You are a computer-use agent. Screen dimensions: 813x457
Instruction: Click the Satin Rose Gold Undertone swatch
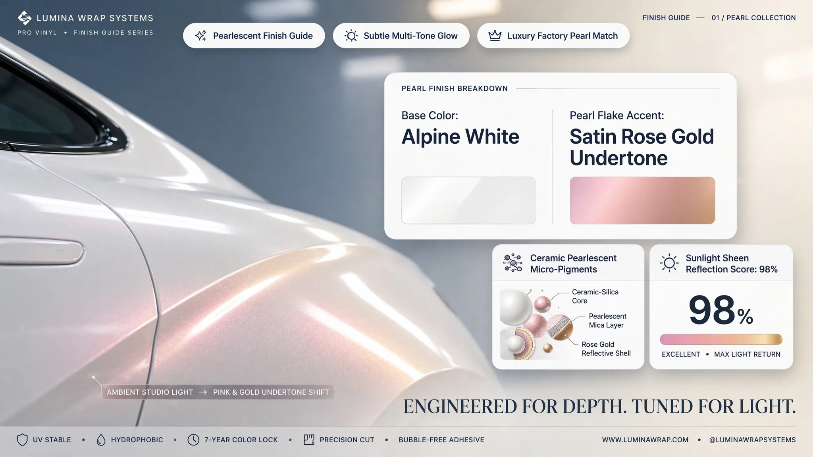coord(642,200)
